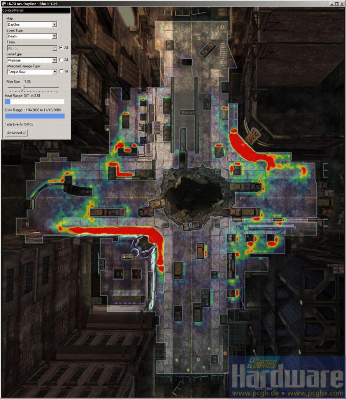Click the Heat Range bar

point(35,102)
